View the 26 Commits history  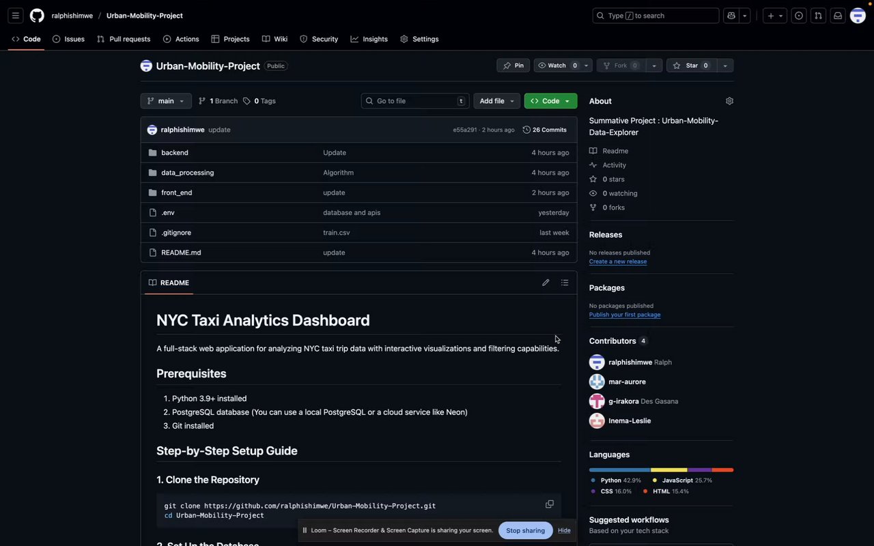(x=545, y=130)
